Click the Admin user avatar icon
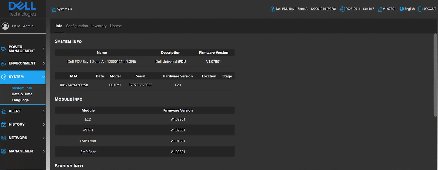The width and height of the screenshot is (438, 170). point(5,26)
